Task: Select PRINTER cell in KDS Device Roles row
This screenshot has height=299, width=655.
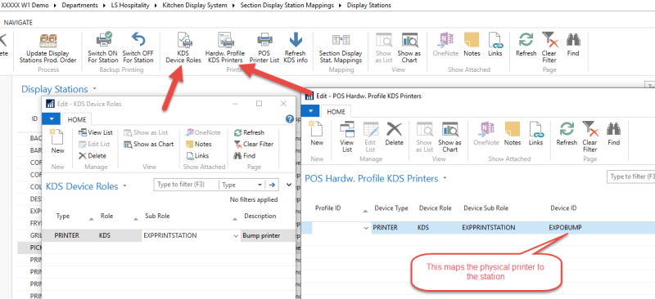Action: pyautogui.click(x=67, y=235)
